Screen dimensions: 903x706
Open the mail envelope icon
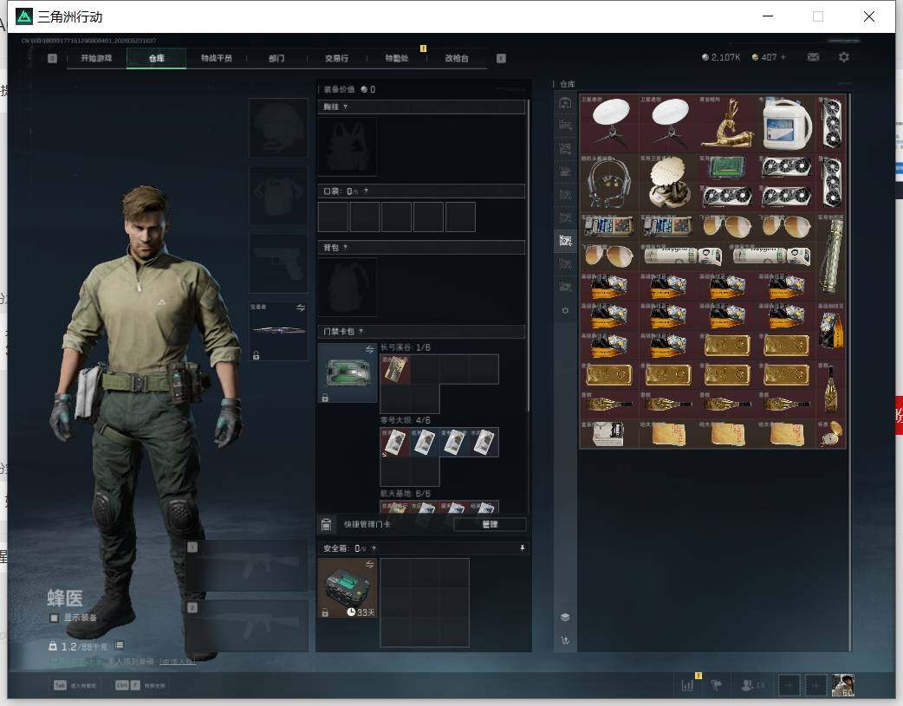pyautogui.click(x=813, y=57)
